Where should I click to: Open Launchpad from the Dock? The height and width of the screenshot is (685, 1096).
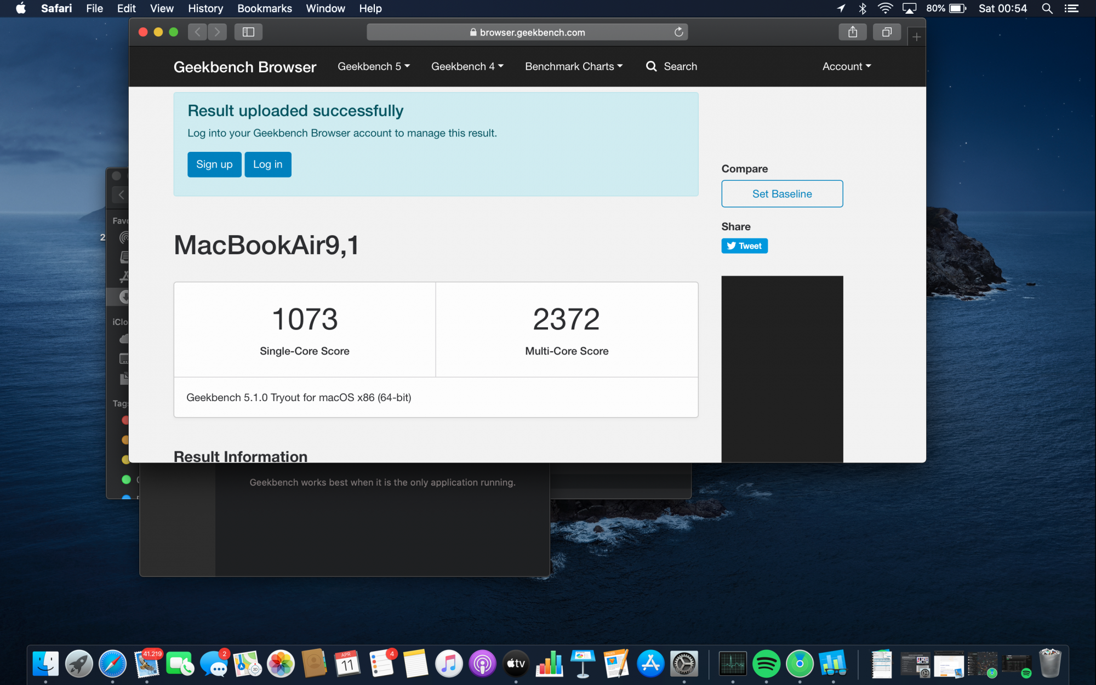79,664
